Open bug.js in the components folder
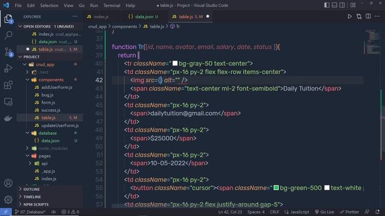385x216 pixels. [x=47, y=95]
